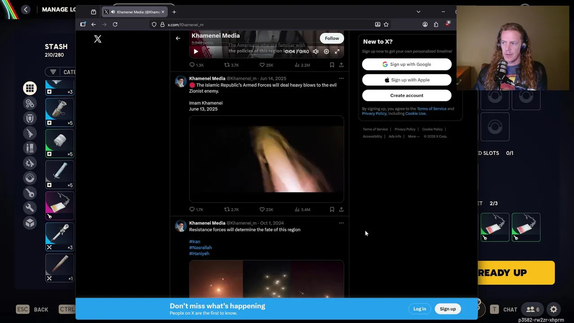This screenshot has width=574, height=323.
Task: Bookmark this page with the star icon
Action: (386, 25)
